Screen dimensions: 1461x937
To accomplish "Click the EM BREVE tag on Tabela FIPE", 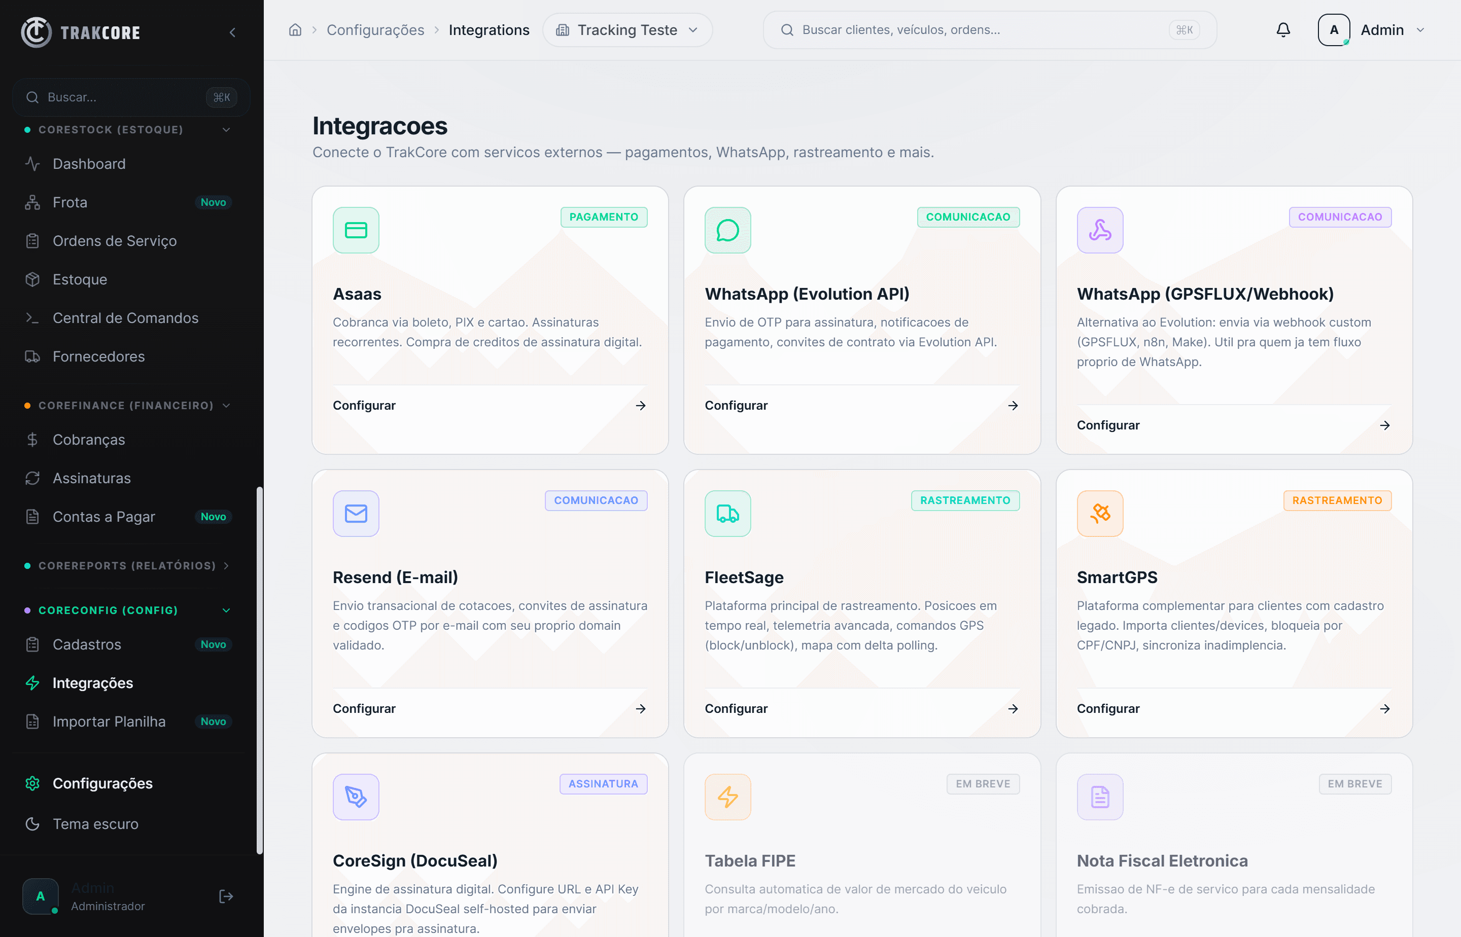I will (x=983, y=784).
